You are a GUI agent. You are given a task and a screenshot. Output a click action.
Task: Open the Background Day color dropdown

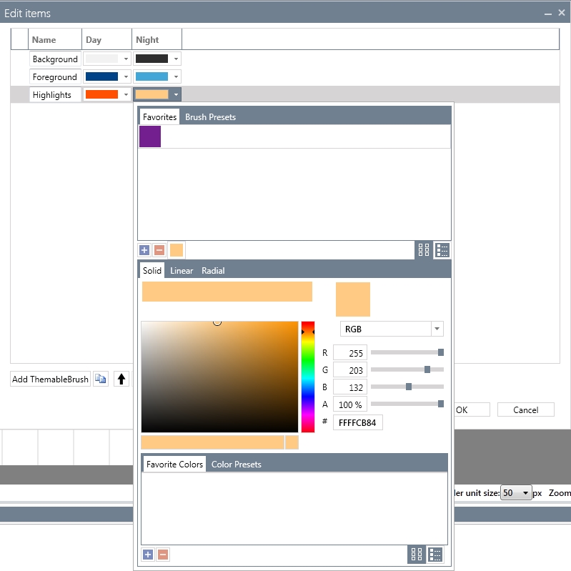click(x=126, y=59)
